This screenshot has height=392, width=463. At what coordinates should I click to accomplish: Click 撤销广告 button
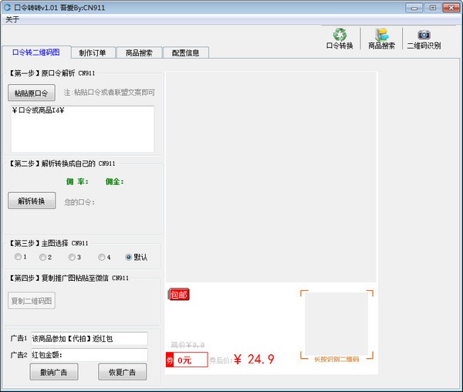tap(54, 372)
